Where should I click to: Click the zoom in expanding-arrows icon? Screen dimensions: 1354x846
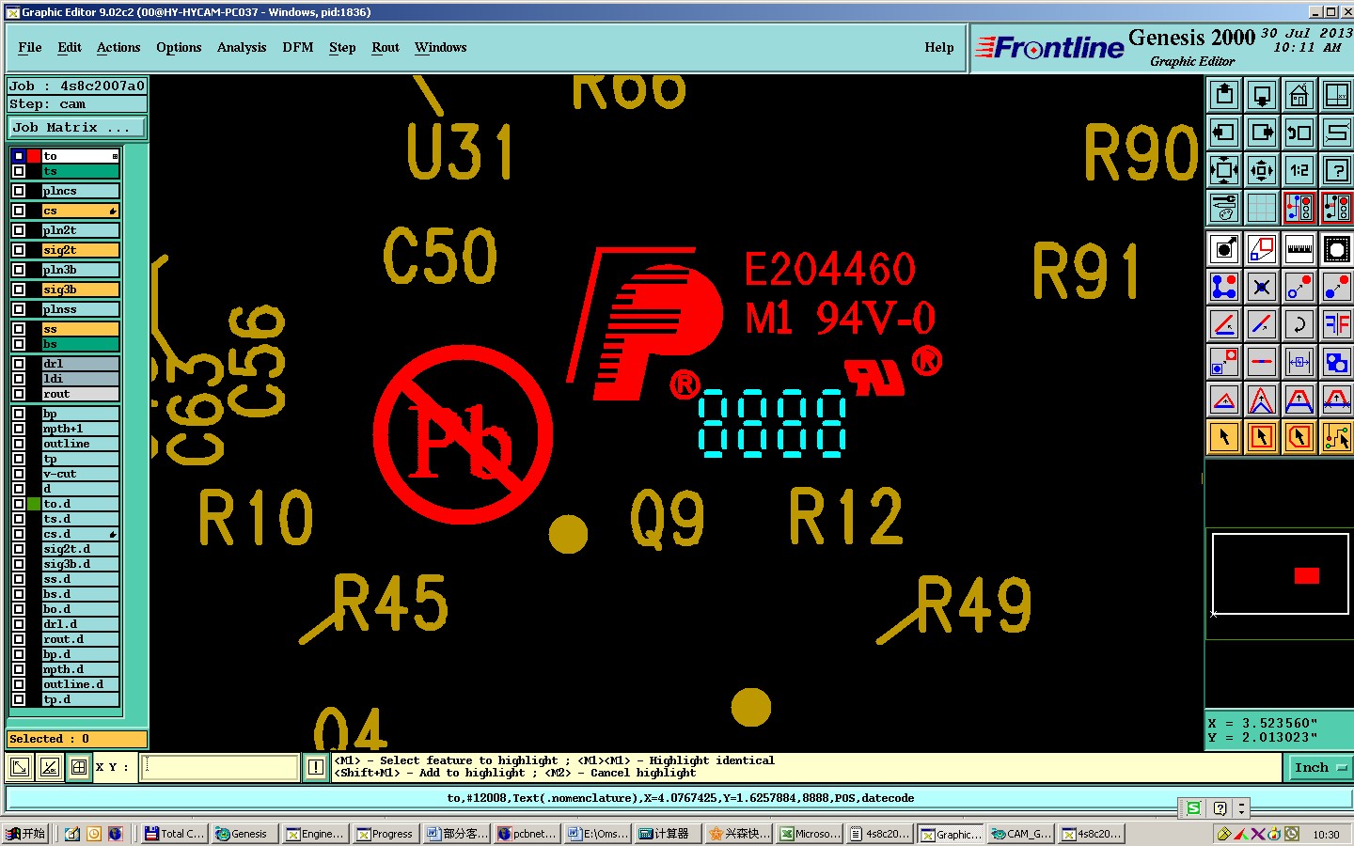pyautogui.click(x=1224, y=170)
